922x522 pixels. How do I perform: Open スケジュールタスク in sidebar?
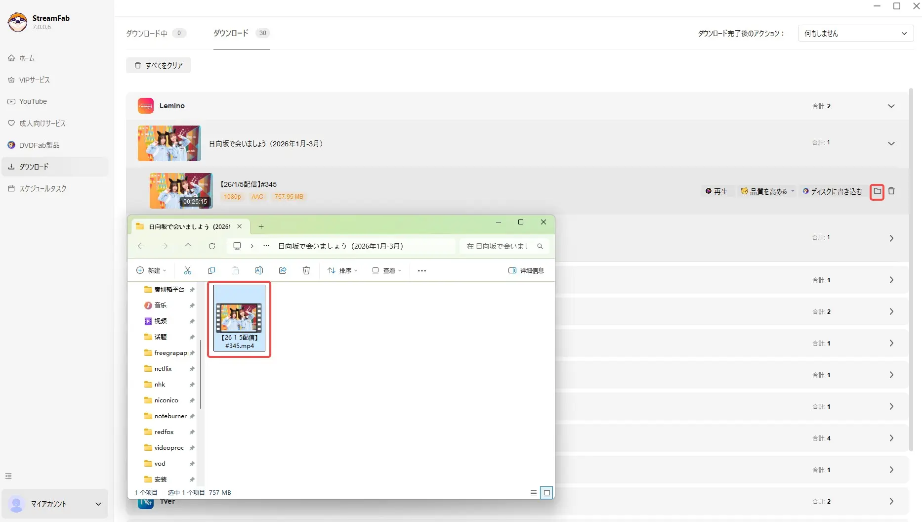click(55, 188)
